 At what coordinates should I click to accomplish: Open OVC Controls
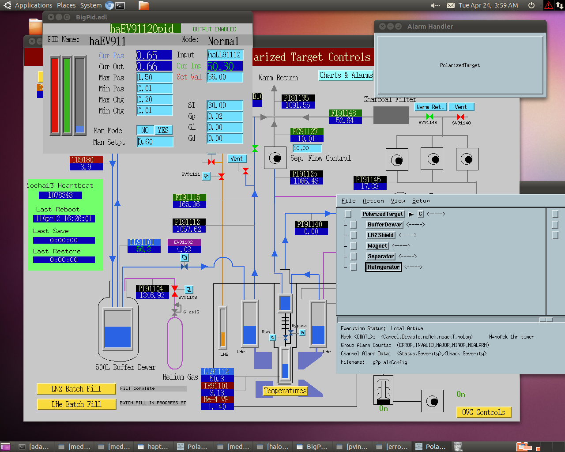[x=483, y=412]
